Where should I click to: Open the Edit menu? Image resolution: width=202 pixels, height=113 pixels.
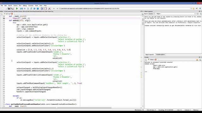pyautogui.click(x=5, y=6)
